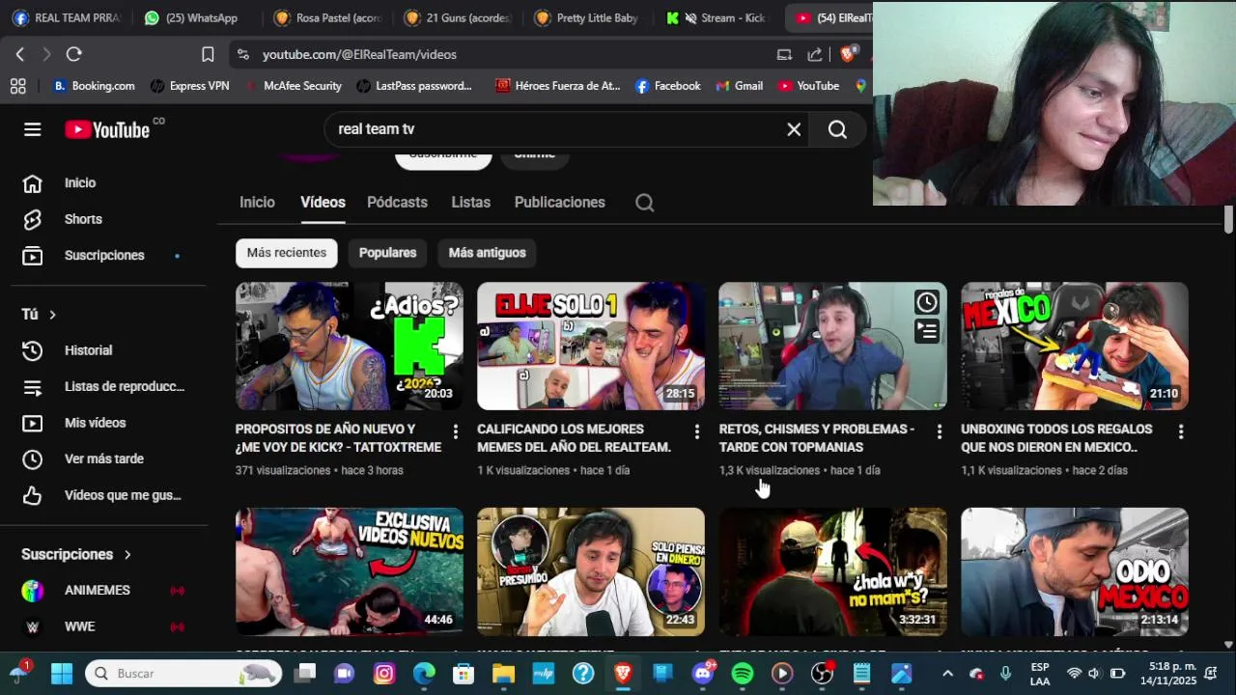This screenshot has width=1236, height=695.
Task: Clear the search text with the X icon
Action: click(x=794, y=129)
